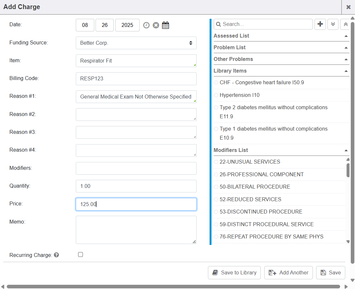Close the Add Charge dialog

pos(349,7)
